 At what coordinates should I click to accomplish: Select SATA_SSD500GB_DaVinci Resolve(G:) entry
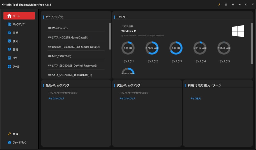[x=76, y=65]
